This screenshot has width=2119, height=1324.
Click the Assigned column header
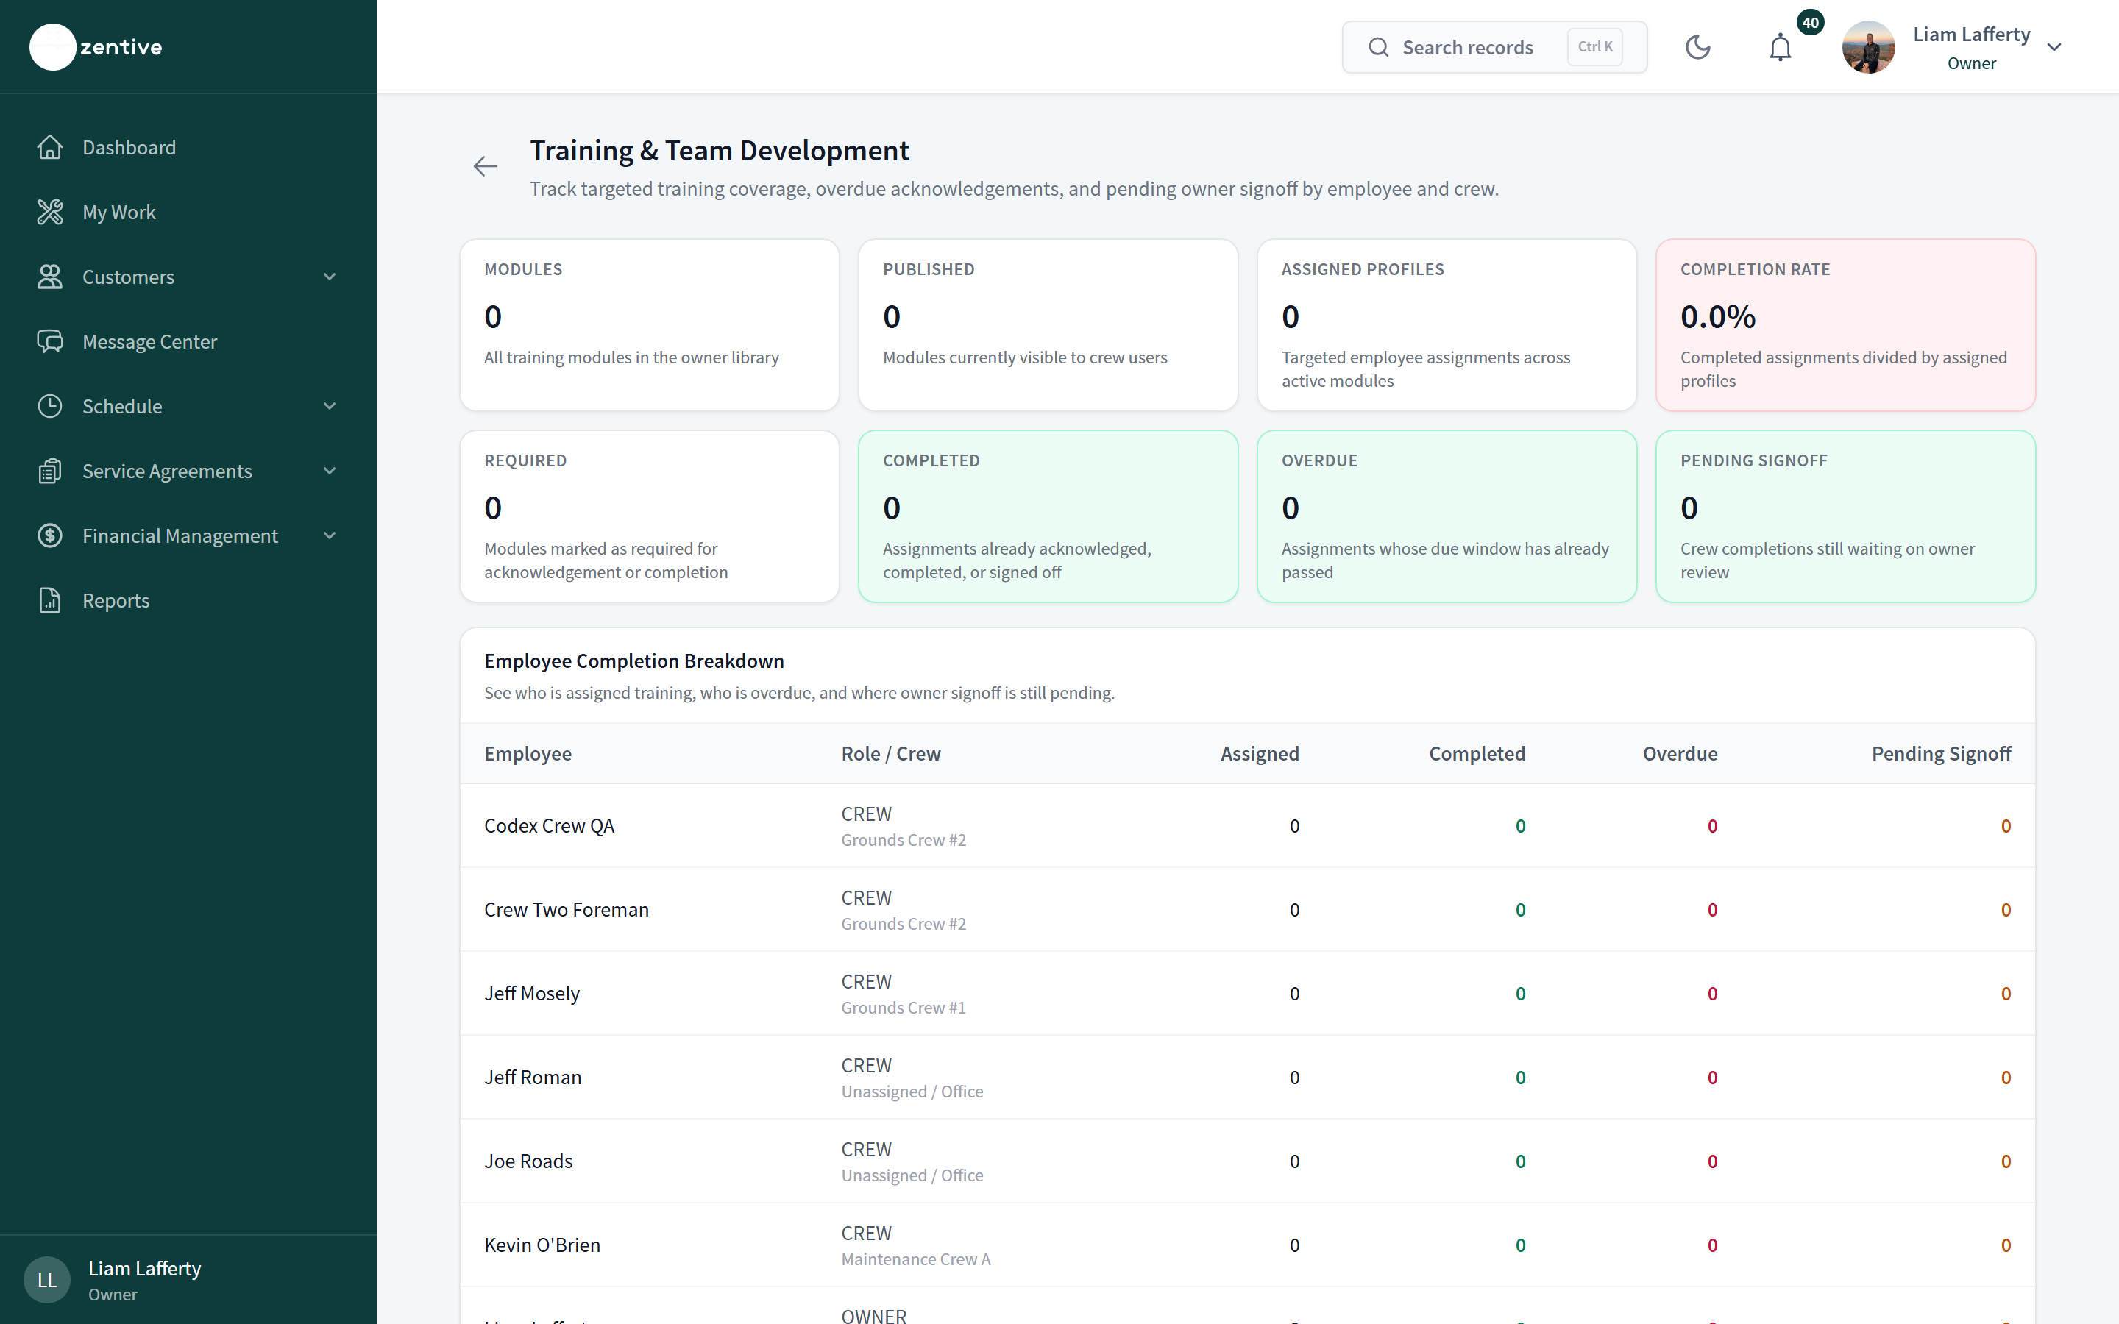[x=1260, y=753]
